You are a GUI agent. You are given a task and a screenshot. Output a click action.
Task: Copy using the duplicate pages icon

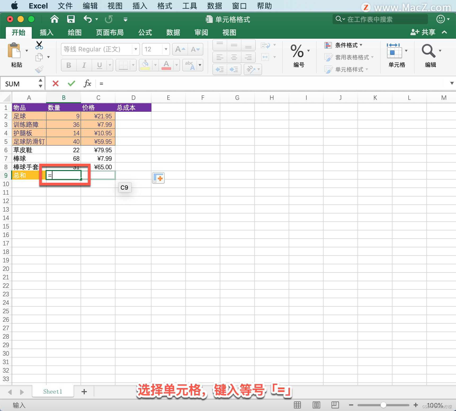39,57
